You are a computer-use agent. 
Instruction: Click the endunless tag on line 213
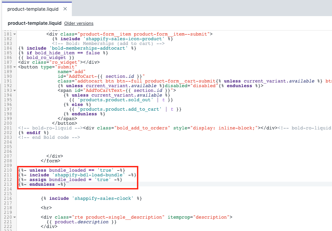(42, 184)
